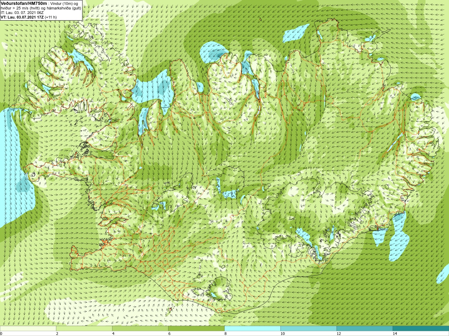Image resolution: width=449 pixels, height=336 pixels.
Task: Select the pale yellow 0–2 legend swatch
Action: click(x=28, y=329)
